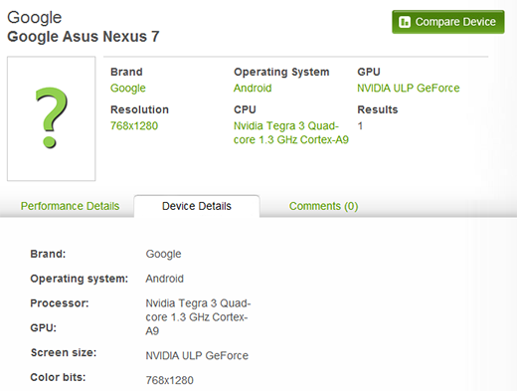
Task: Click the Results value 1
Action: [x=360, y=125]
